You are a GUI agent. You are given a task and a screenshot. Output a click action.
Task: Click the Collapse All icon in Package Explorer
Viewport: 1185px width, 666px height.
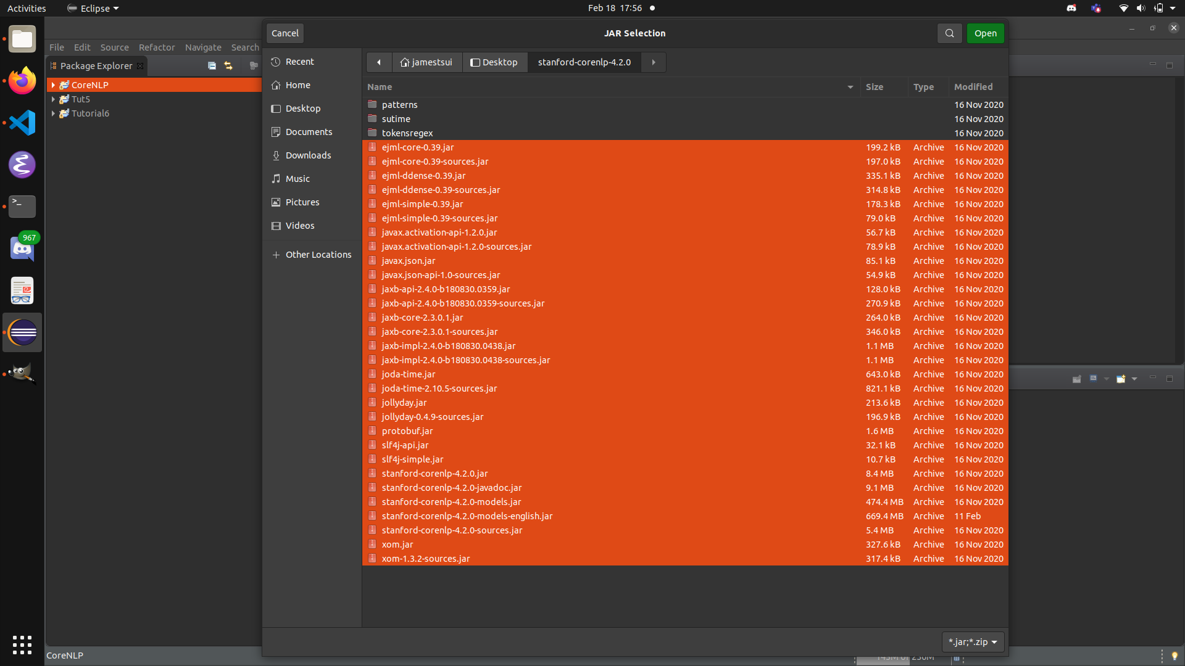pyautogui.click(x=212, y=65)
